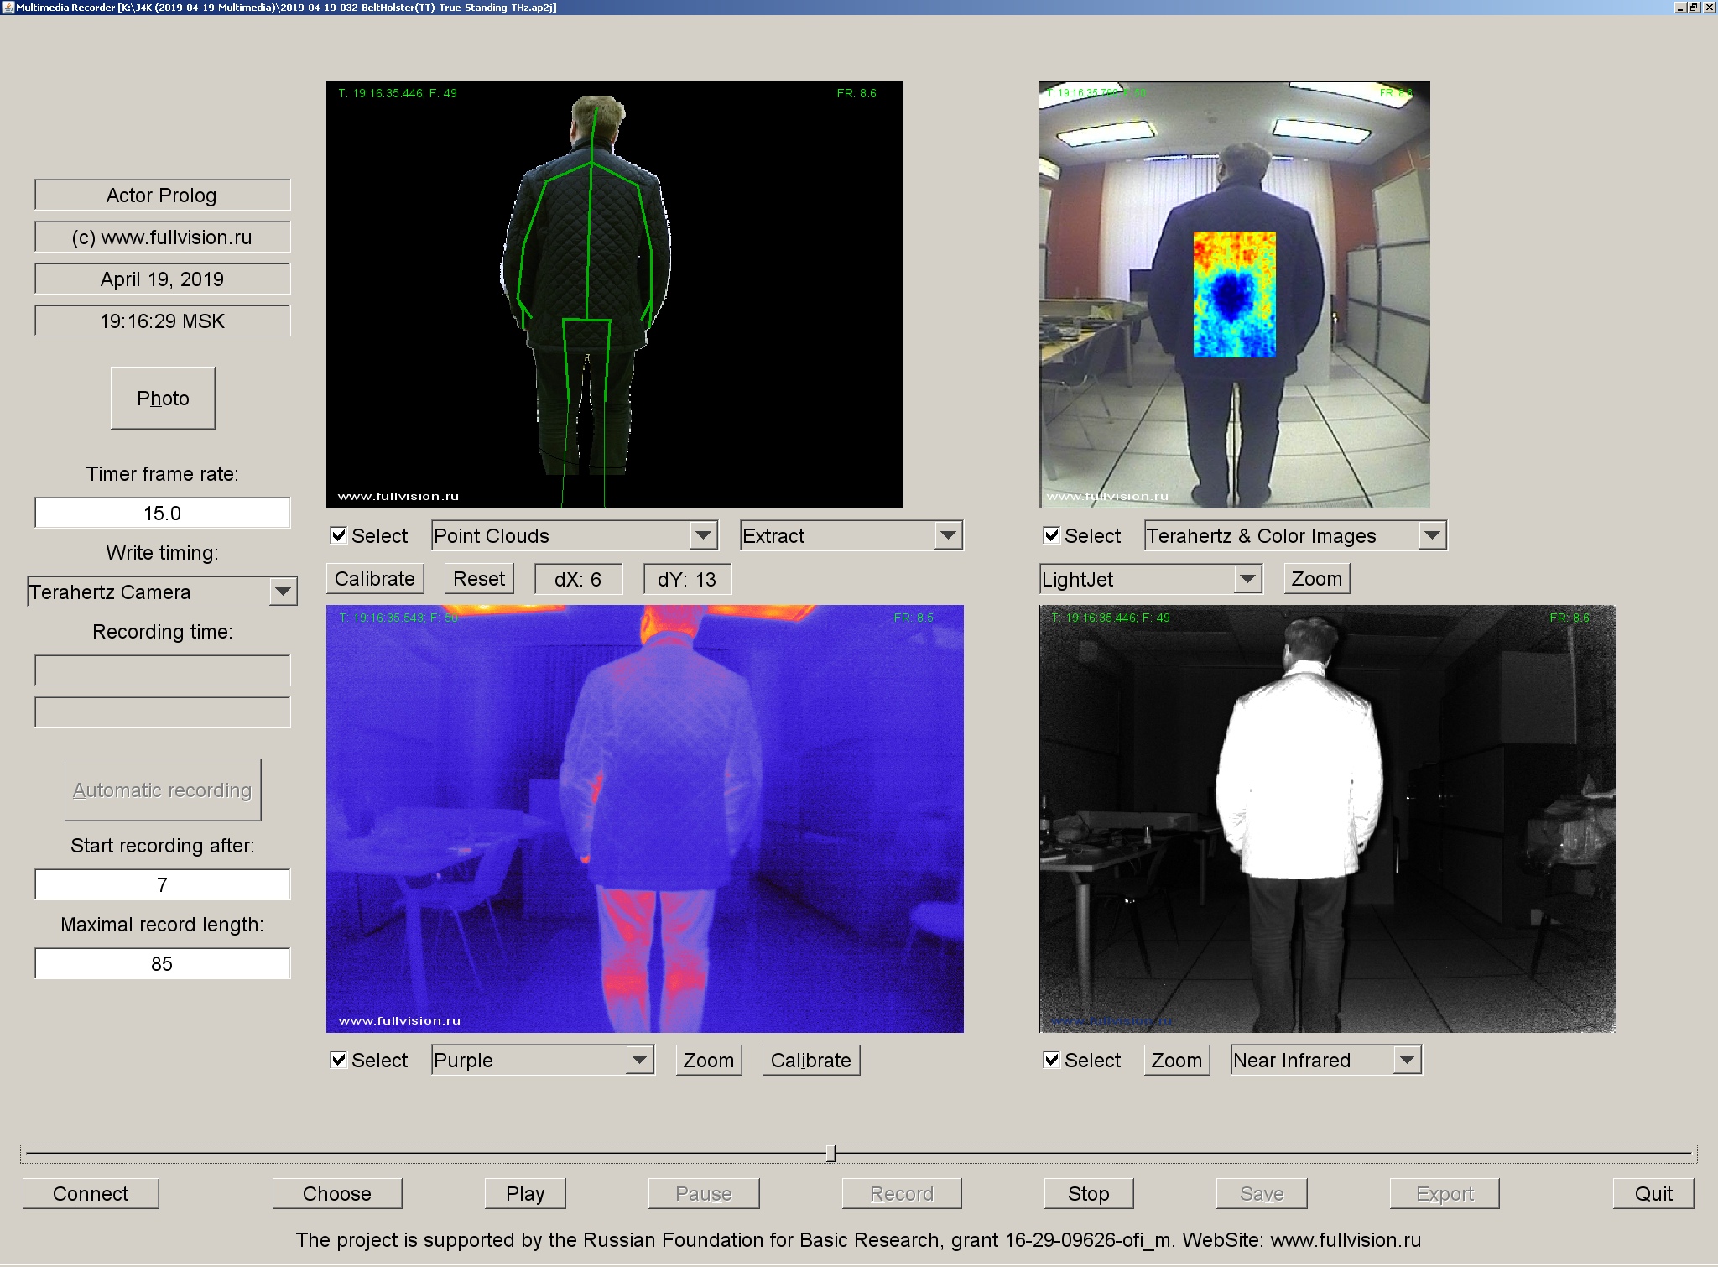Image resolution: width=1718 pixels, height=1267 pixels.
Task: Quit the Multimedia Recorder
Action: 1651,1193
